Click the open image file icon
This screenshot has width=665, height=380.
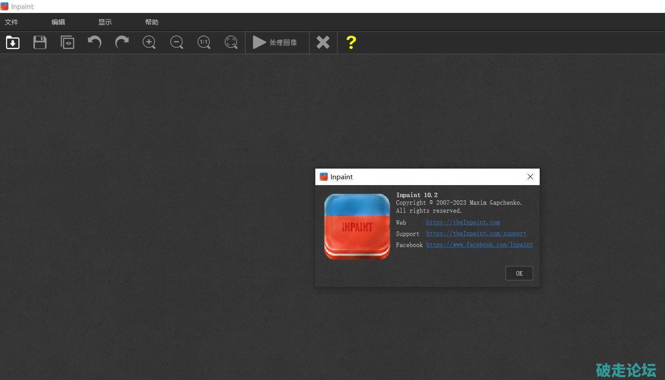click(12, 42)
